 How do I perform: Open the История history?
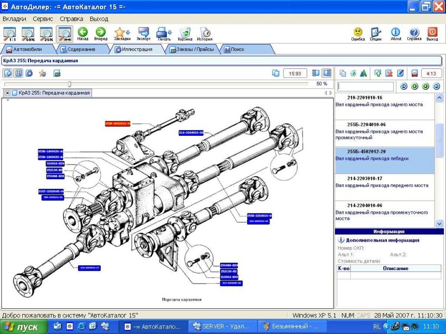pos(205,34)
